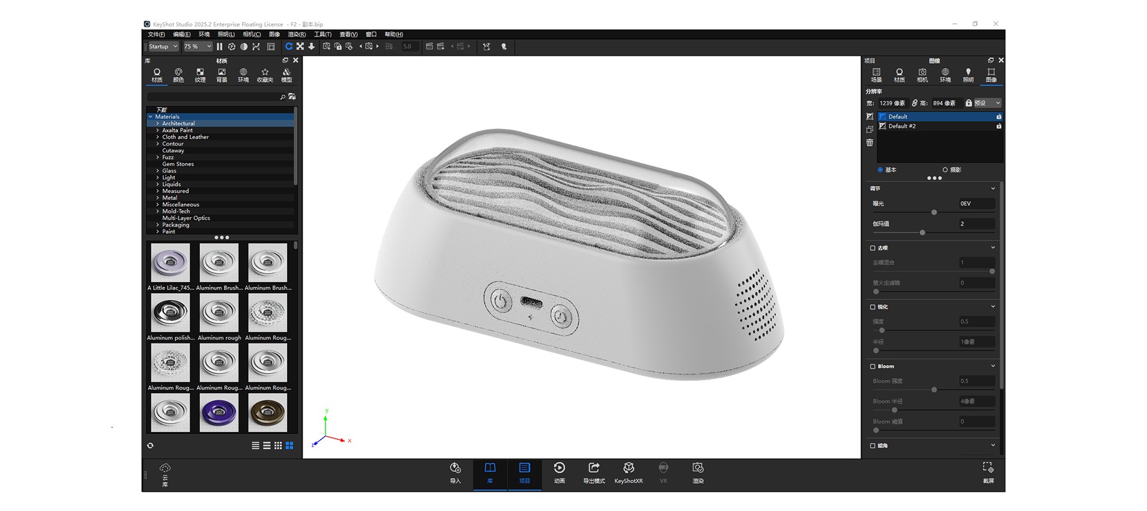Expand the Metal folder
This screenshot has width=1147, height=511.
(158, 198)
